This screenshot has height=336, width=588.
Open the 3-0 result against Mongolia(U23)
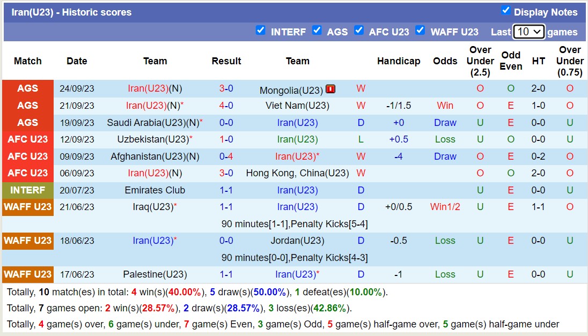[226, 89]
